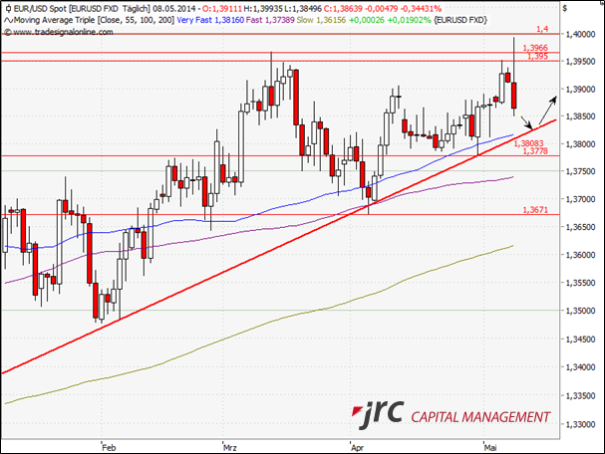Click the EUR/USD Spot candlestick icon
The image size is (605, 454).
coord(7,8)
